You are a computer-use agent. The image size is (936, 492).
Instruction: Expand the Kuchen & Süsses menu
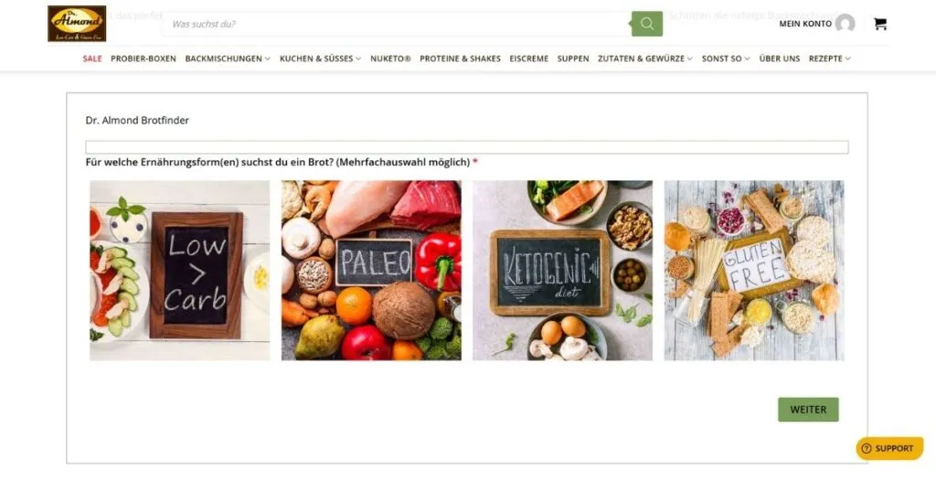point(320,59)
